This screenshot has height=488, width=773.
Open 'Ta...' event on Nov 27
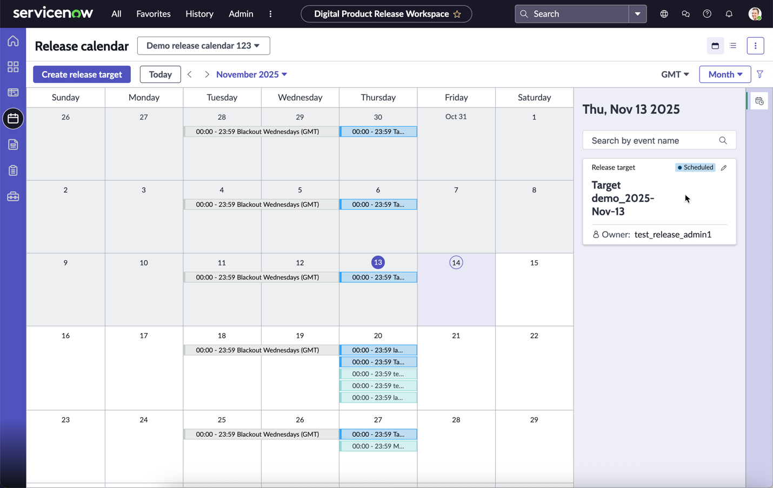[378, 435]
